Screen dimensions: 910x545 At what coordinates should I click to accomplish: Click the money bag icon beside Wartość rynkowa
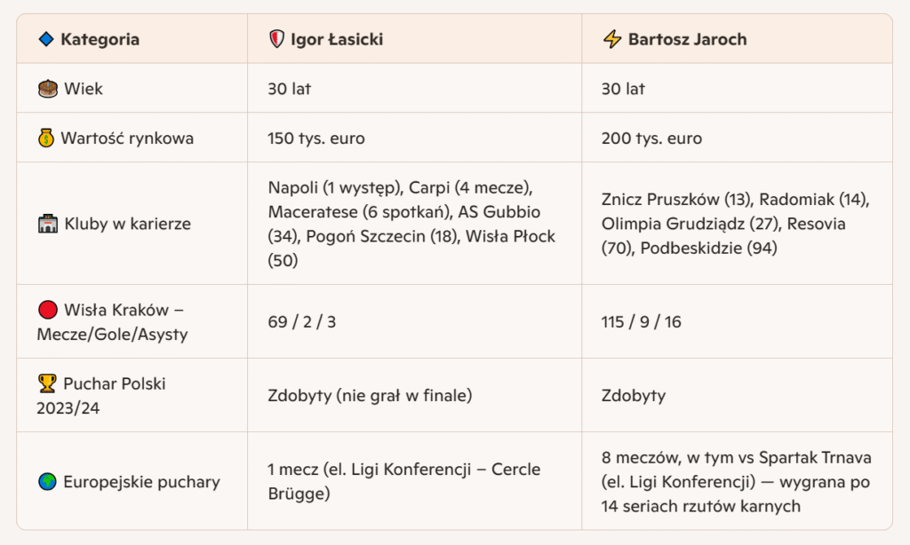(x=47, y=138)
